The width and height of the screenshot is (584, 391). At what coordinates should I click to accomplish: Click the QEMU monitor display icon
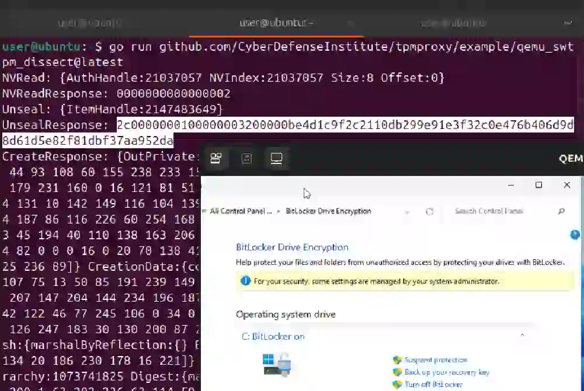coord(276,158)
